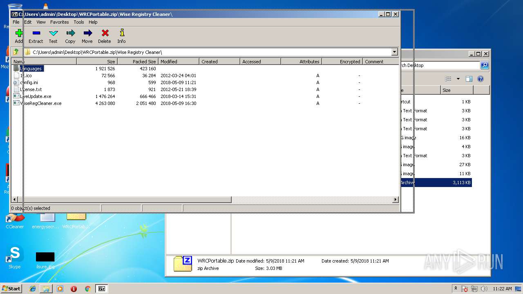Click the Start button
The width and height of the screenshot is (523, 294).
(11, 289)
